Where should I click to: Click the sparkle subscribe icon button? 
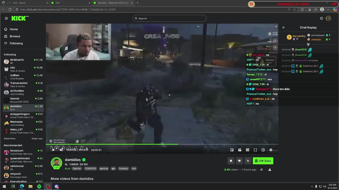[x=248, y=161]
